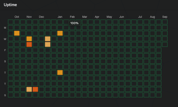Viewport: 178px width, 107px height.
Task: Click orange cell under Nov in W row
Action: tap(29, 39)
